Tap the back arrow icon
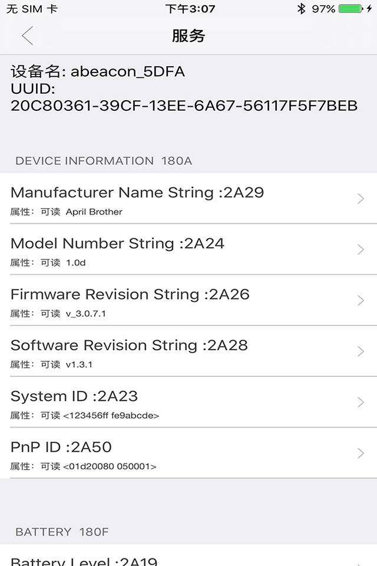The image size is (377, 566). pyautogui.click(x=27, y=36)
